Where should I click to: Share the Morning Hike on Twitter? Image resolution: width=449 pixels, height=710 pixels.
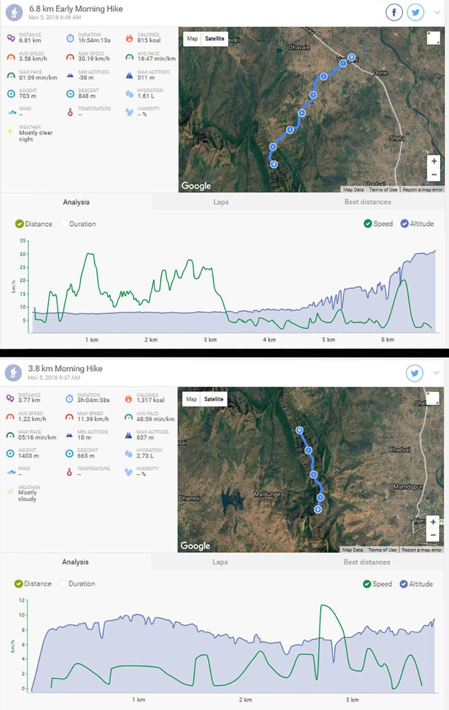point(414,373)
